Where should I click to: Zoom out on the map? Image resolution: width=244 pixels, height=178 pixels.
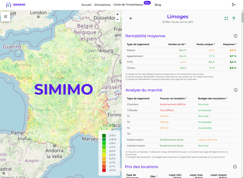pyautogui.click(x=118, y=19)
